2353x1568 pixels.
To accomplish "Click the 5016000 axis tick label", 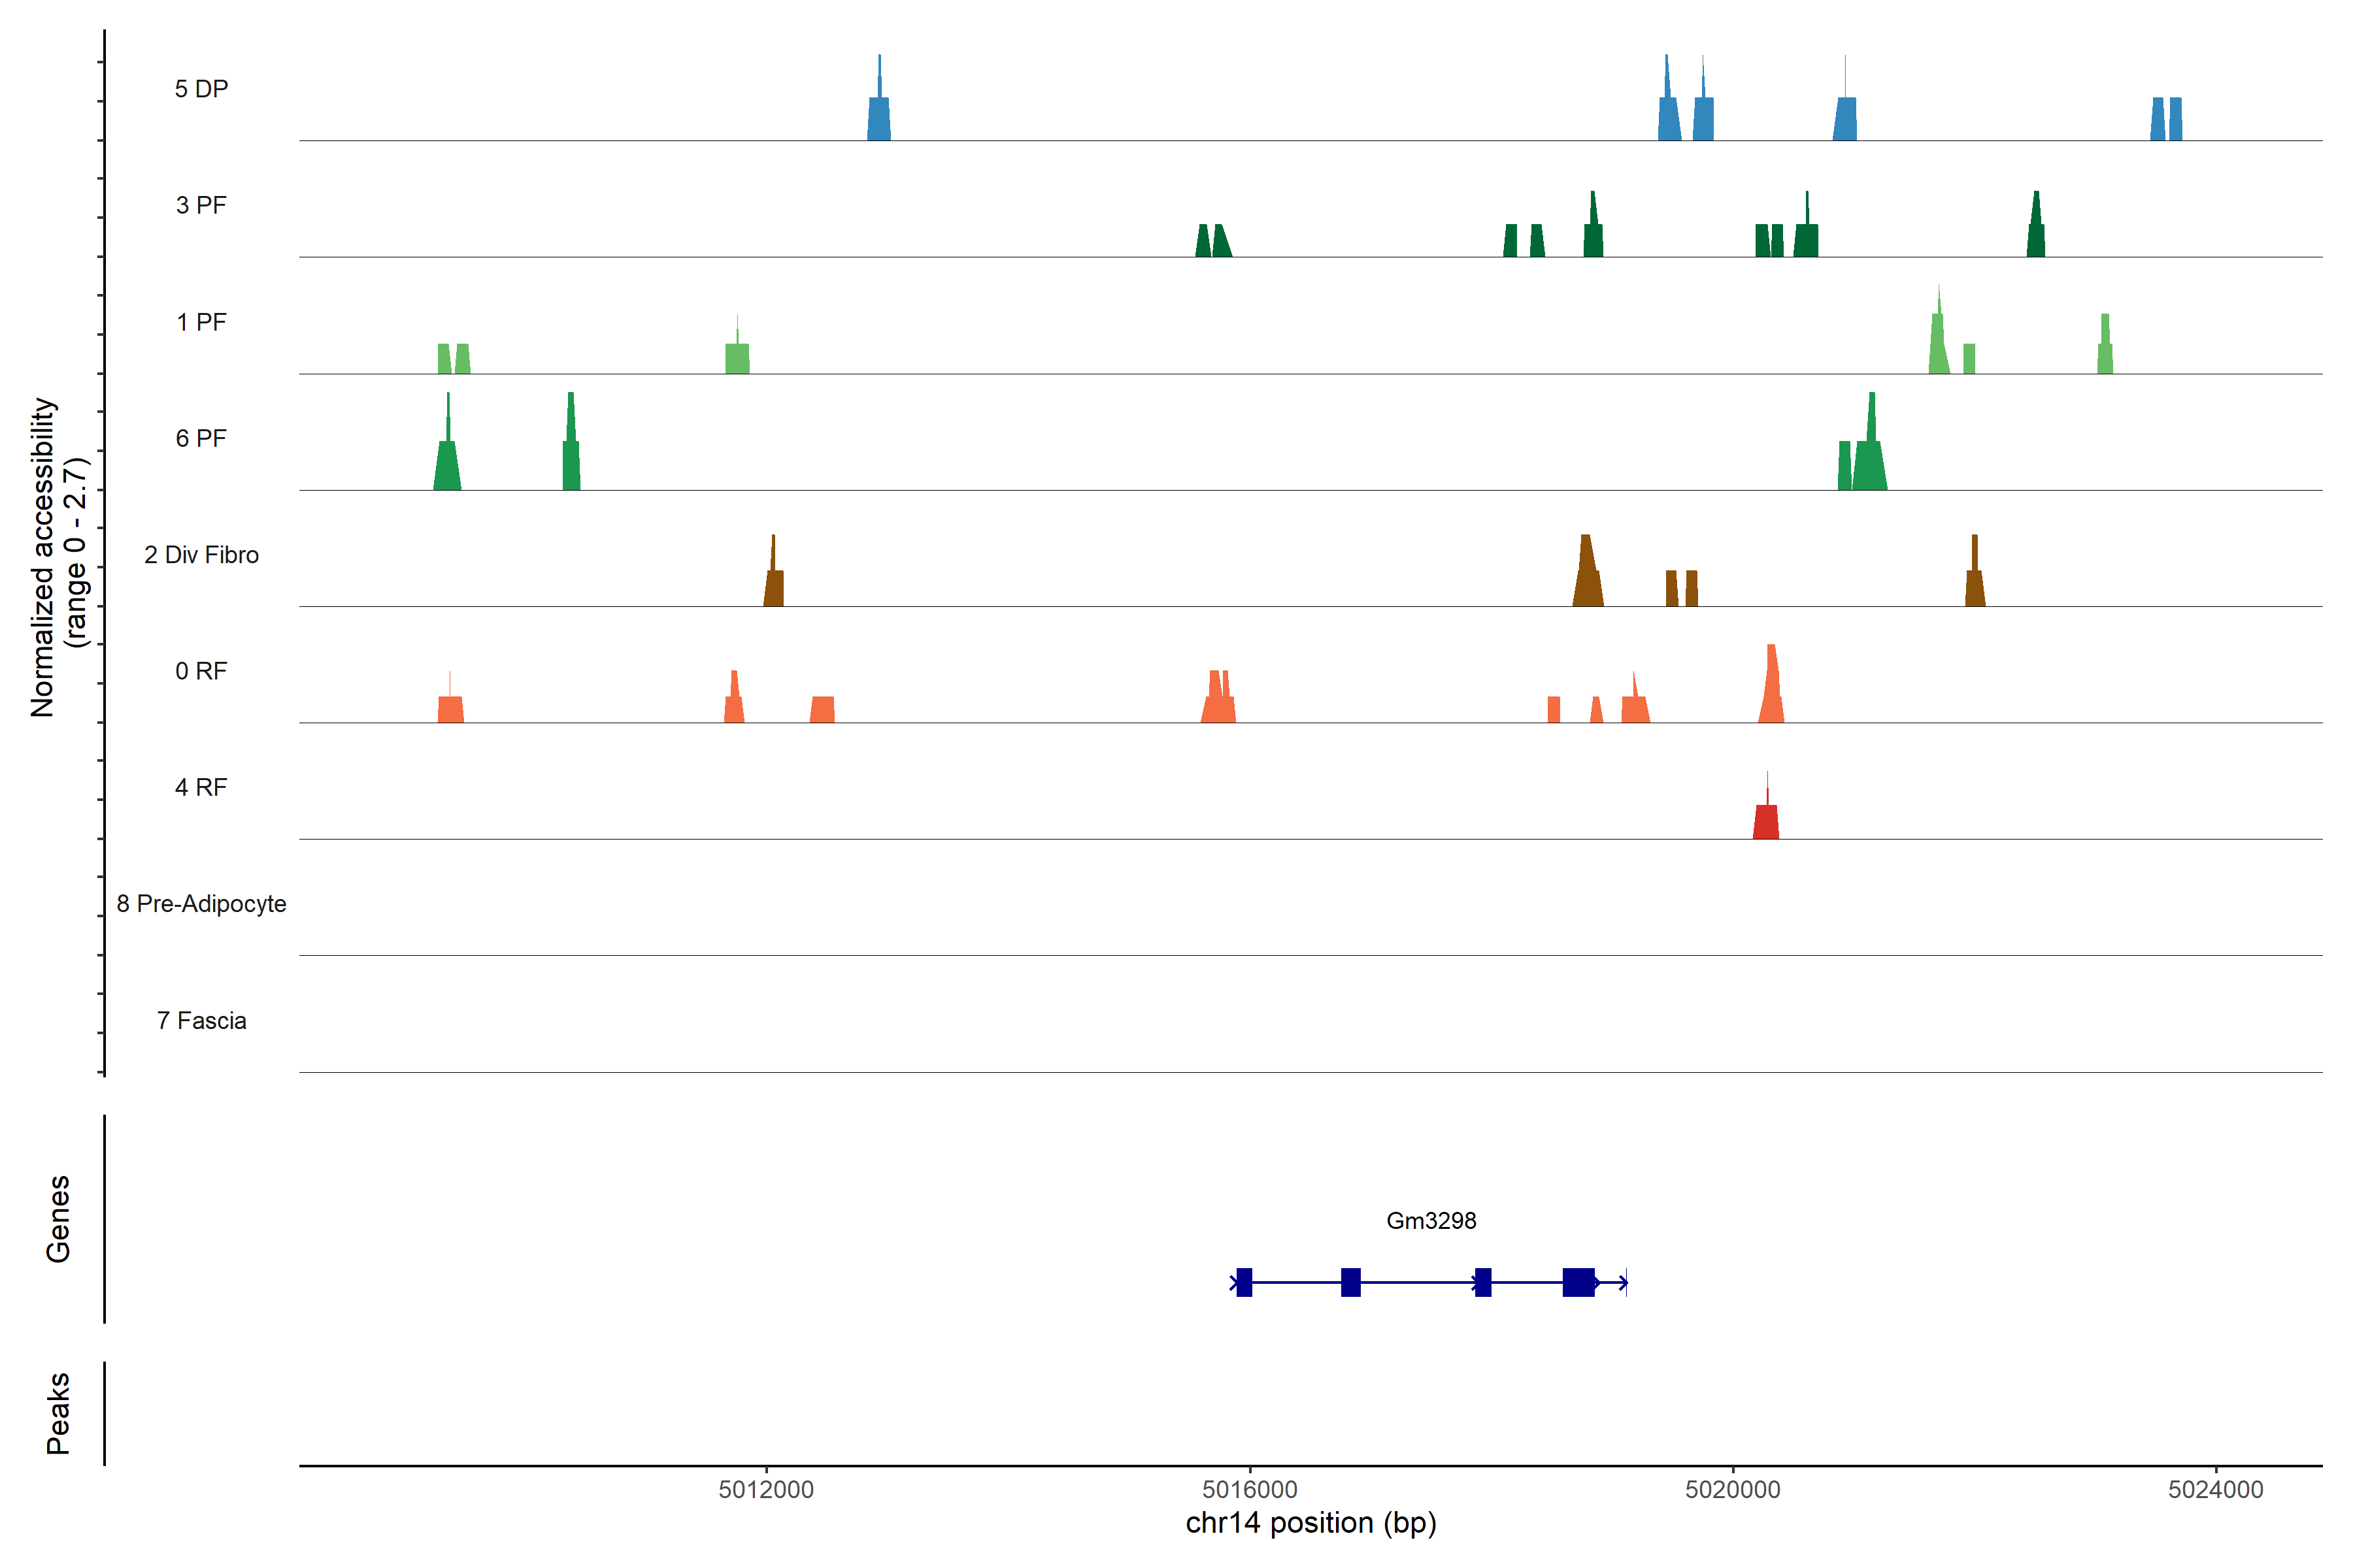I will click(x=1250, y=1489).
